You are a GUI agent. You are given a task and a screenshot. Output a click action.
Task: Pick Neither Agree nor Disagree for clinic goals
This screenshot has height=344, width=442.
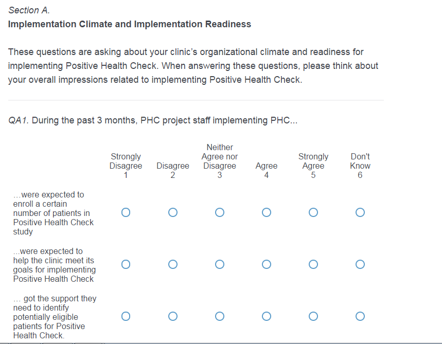(x=220, y=264)
